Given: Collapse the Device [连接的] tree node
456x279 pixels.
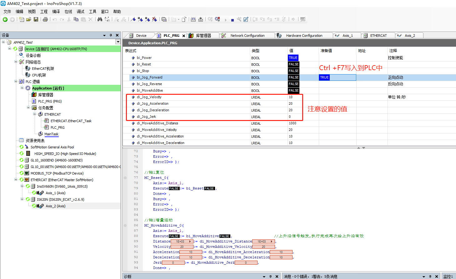Looking at the screenshot, I should pos(10,49).
